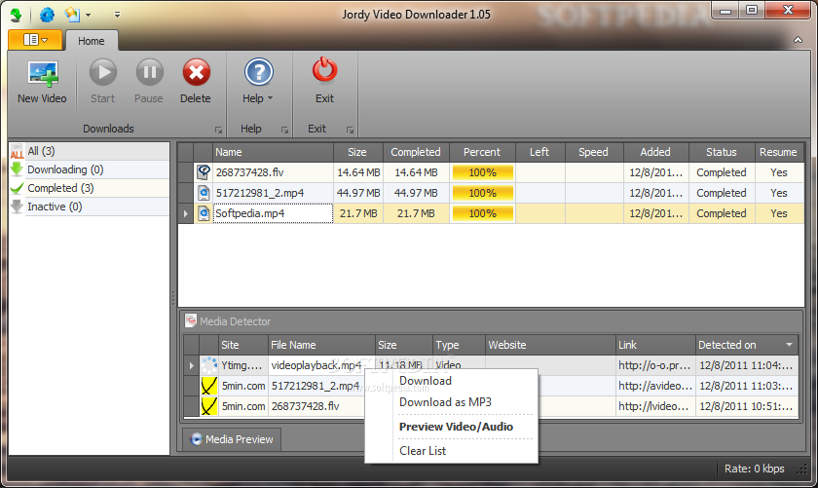Choose Download as MP3 menu entry
818x488 pixels.
[x=445, y=402]
